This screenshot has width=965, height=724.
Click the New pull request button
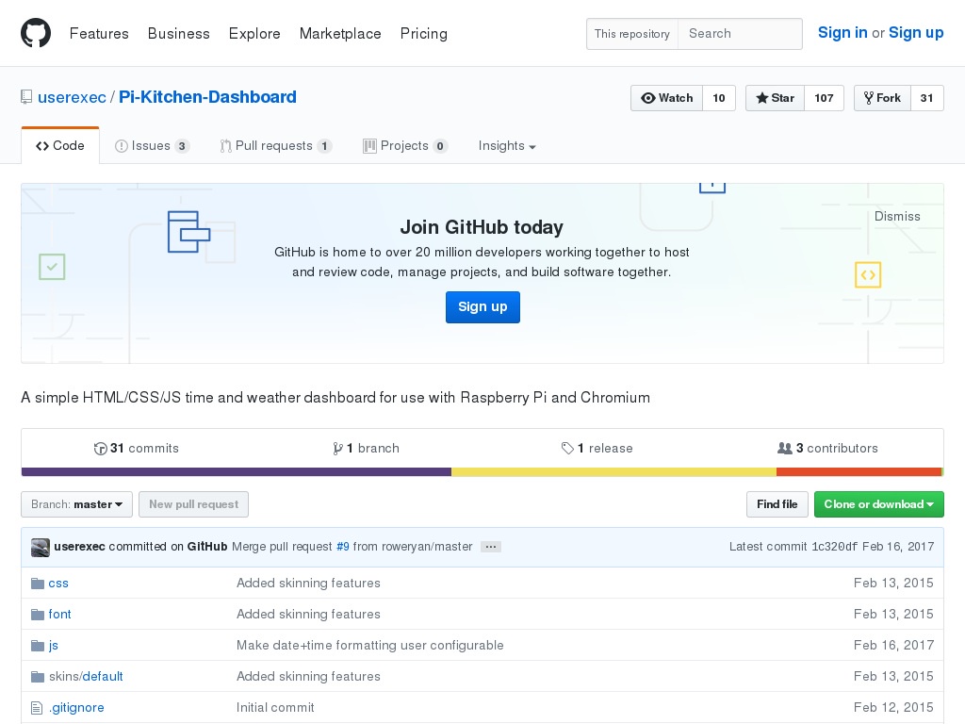click(193, 504)
